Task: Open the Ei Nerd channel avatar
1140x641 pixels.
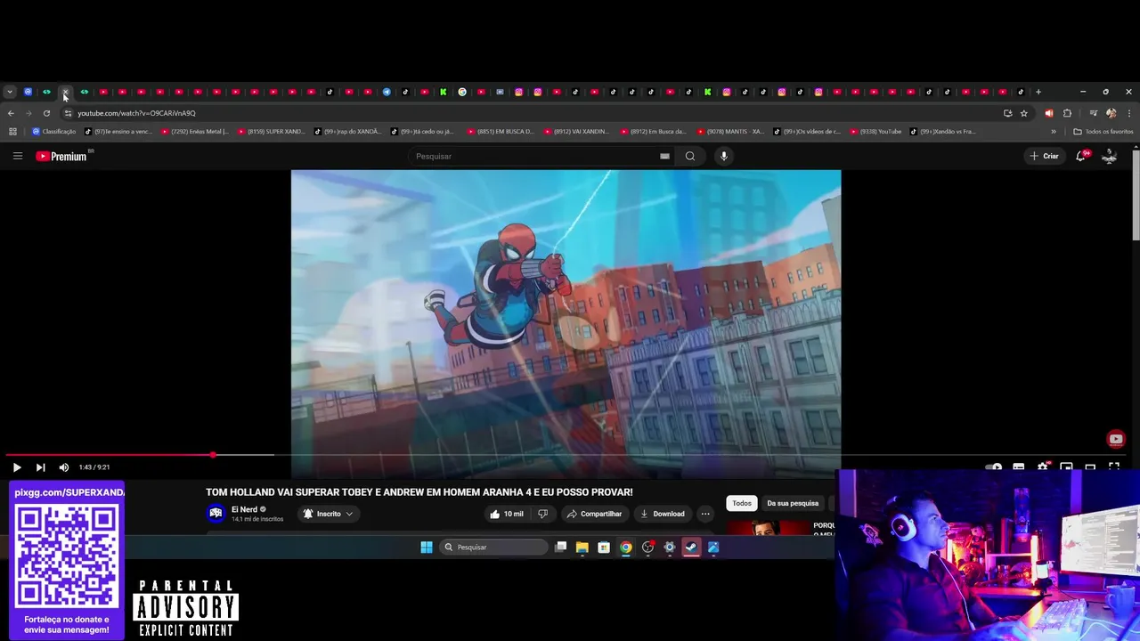Action: point(216,513)
